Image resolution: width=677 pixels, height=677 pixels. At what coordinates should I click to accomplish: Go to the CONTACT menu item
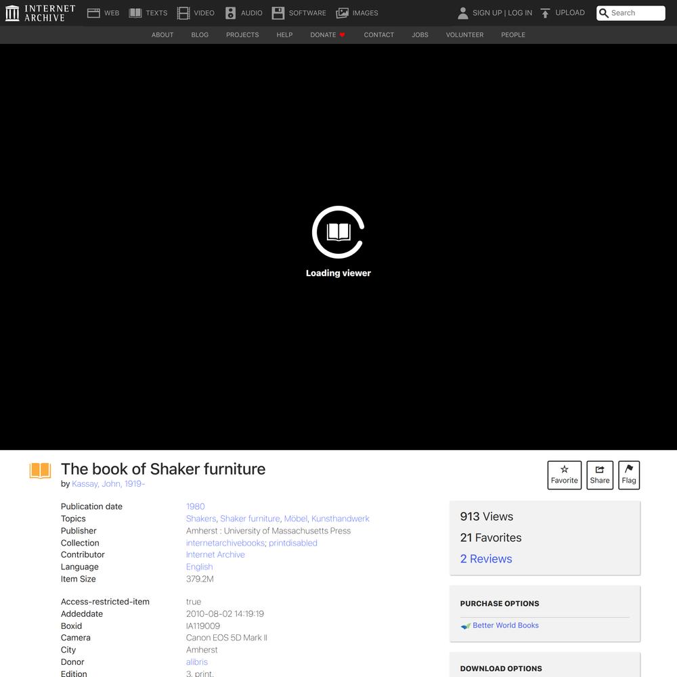pos(378,35)
